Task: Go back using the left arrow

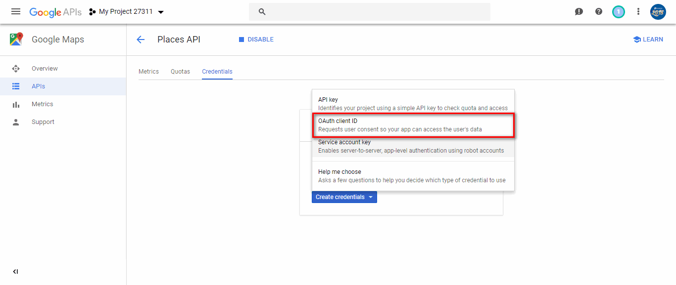Action: click(x=141, y=40)
